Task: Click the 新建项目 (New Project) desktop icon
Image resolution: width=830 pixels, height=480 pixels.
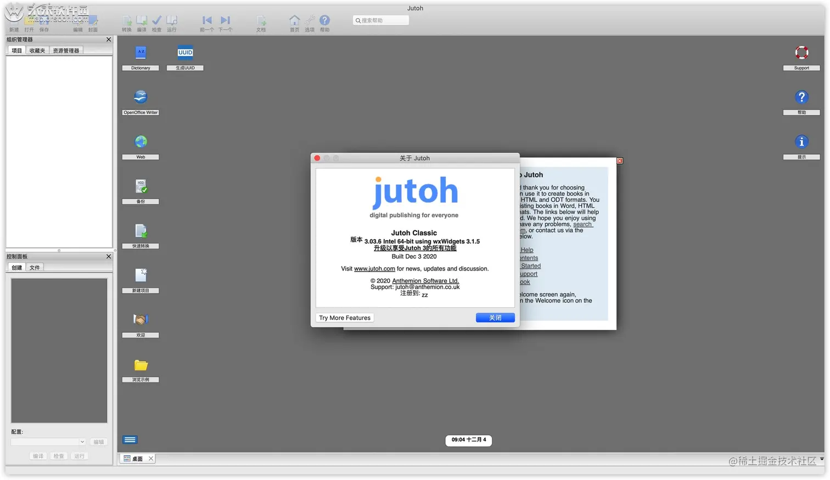Action: coord(141,280)
